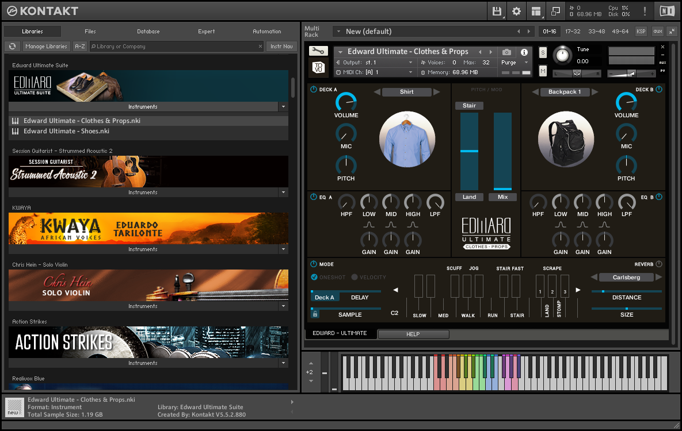Enable the VELOCITY option
Image resolution: width=682 pixels, height=431 pixels.
pyautogui.click(x=355, y=277)
